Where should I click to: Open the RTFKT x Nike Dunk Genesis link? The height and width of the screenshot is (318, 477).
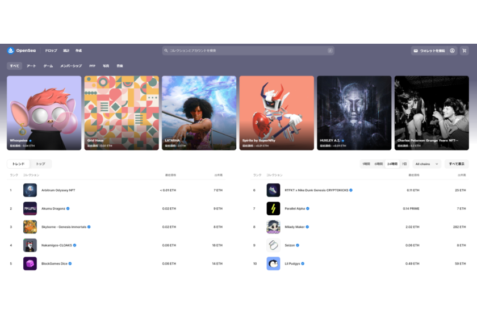tap(316, 190)
